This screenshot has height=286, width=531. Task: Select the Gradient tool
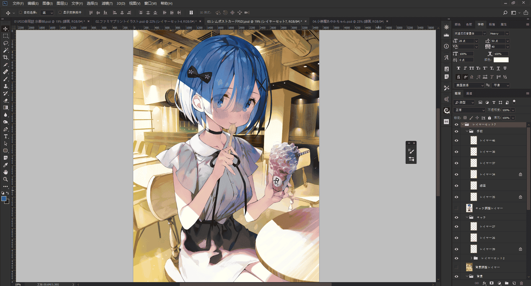tap(6, 108)
